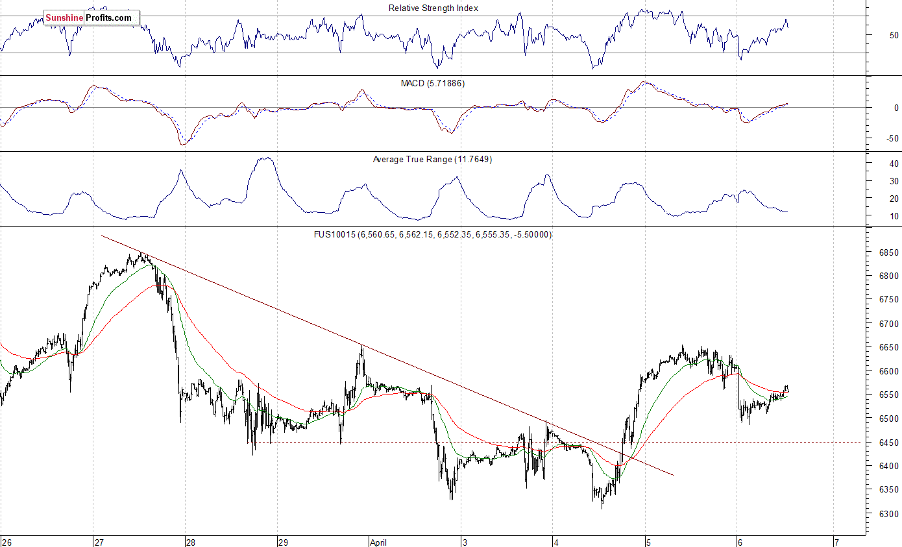The image size is (902, 547).
Task: Click the date label 7
Action: coord(836,542)
